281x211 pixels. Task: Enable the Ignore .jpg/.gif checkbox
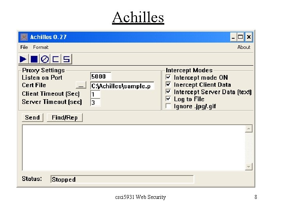tap(168, 106)
